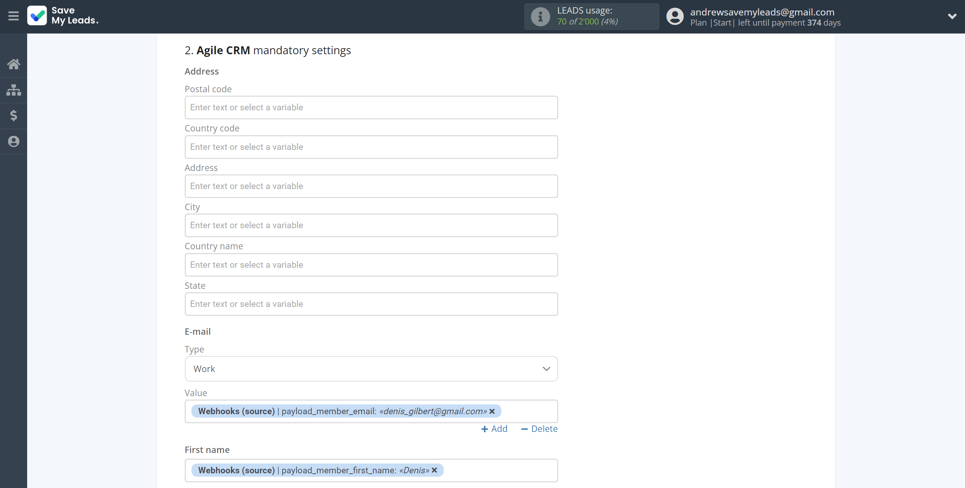965x488 pixels.
Task: Click the E-mail Value field
Action: click(371, 411)
